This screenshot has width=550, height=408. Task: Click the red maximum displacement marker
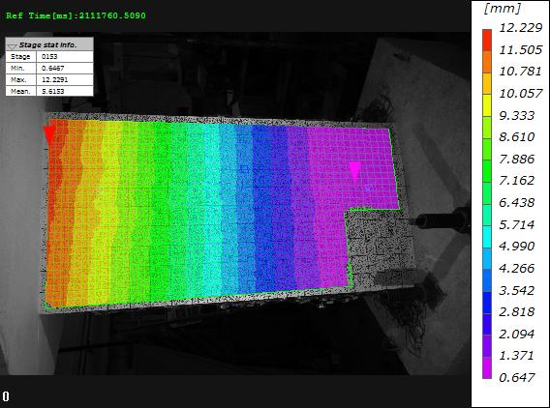click(48, 134)
